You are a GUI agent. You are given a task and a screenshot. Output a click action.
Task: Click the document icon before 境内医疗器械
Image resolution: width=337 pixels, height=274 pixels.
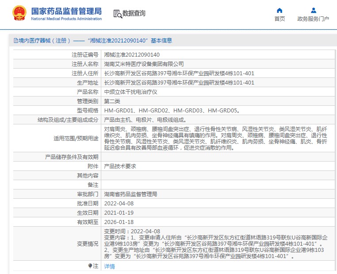coord(15,41)
